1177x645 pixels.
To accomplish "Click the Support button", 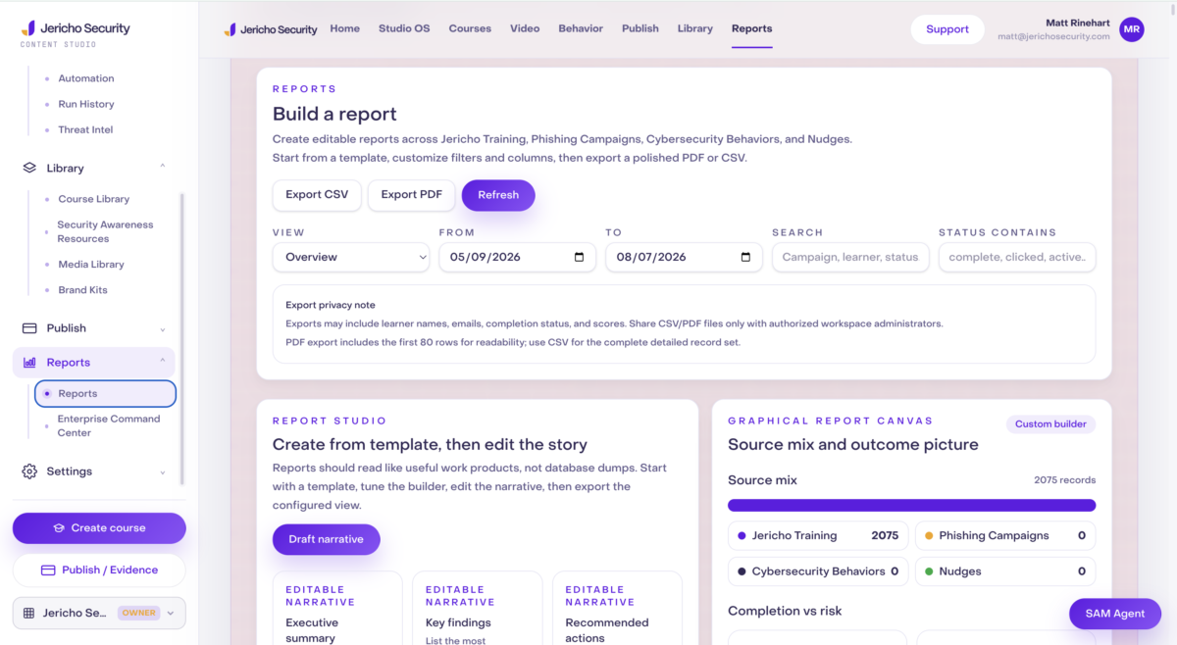I will point(947,29).
